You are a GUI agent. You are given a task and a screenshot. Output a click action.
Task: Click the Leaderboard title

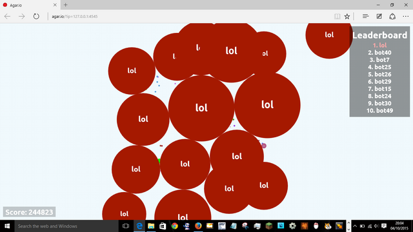click(x=380, y=35)
